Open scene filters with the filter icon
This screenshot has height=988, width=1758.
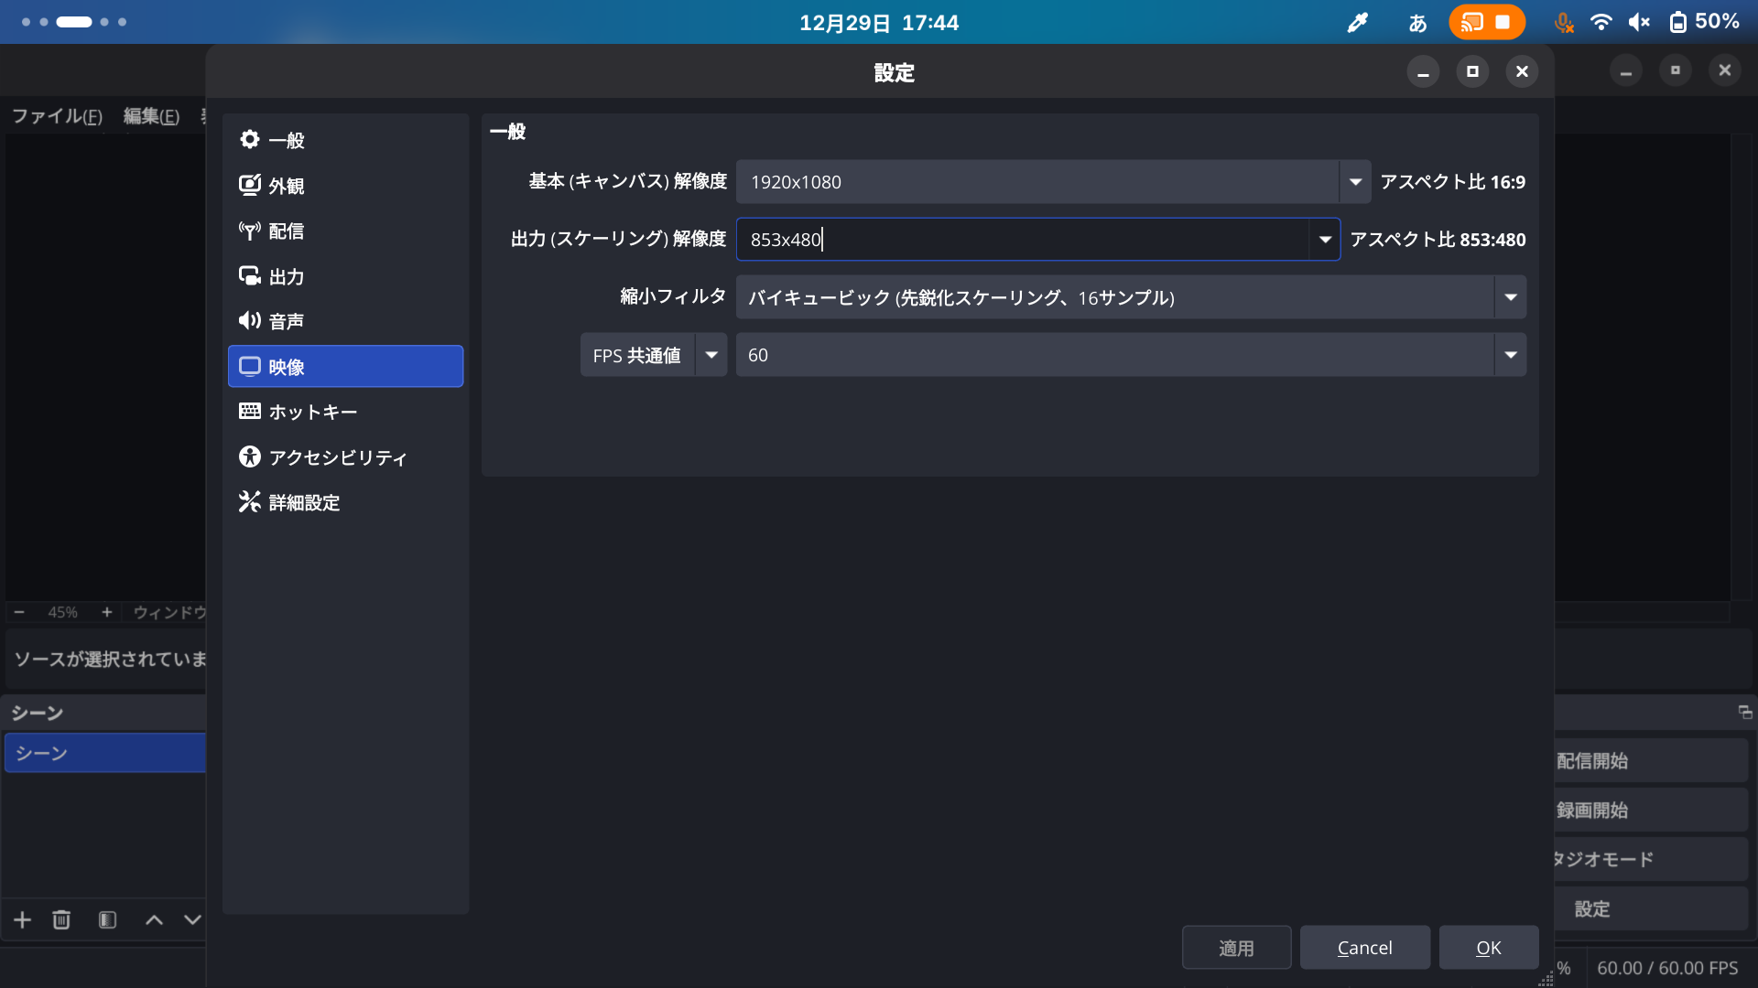tap(106, 919)
